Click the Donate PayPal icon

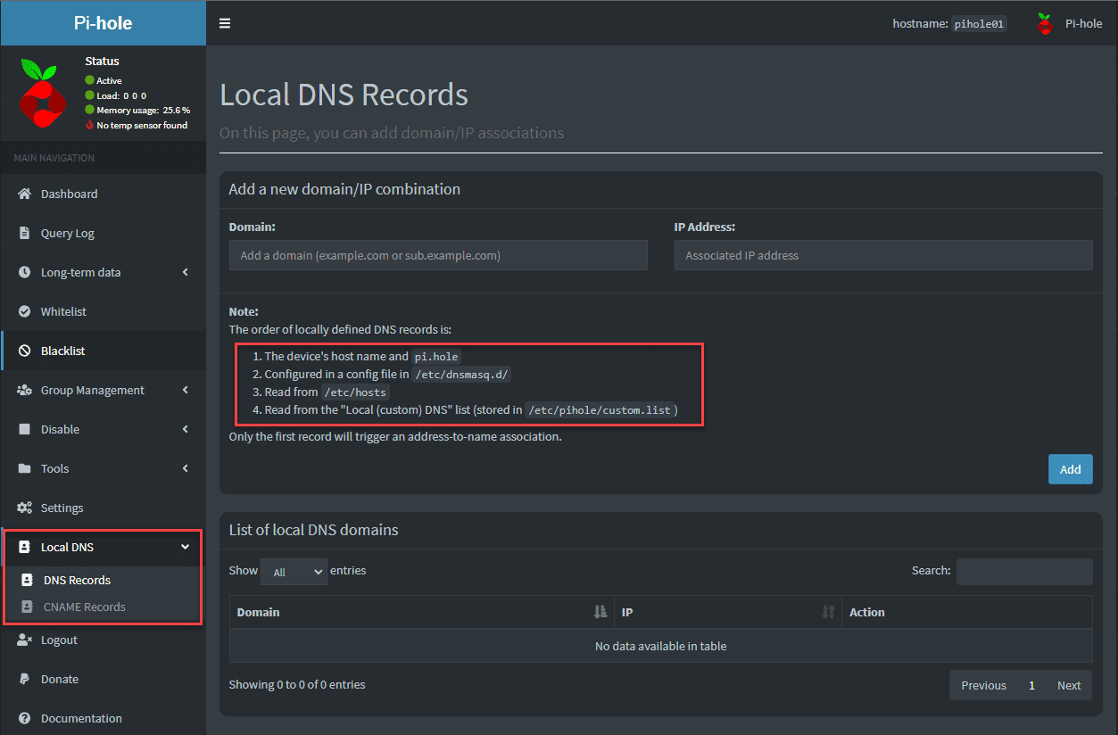pos(25,679)
